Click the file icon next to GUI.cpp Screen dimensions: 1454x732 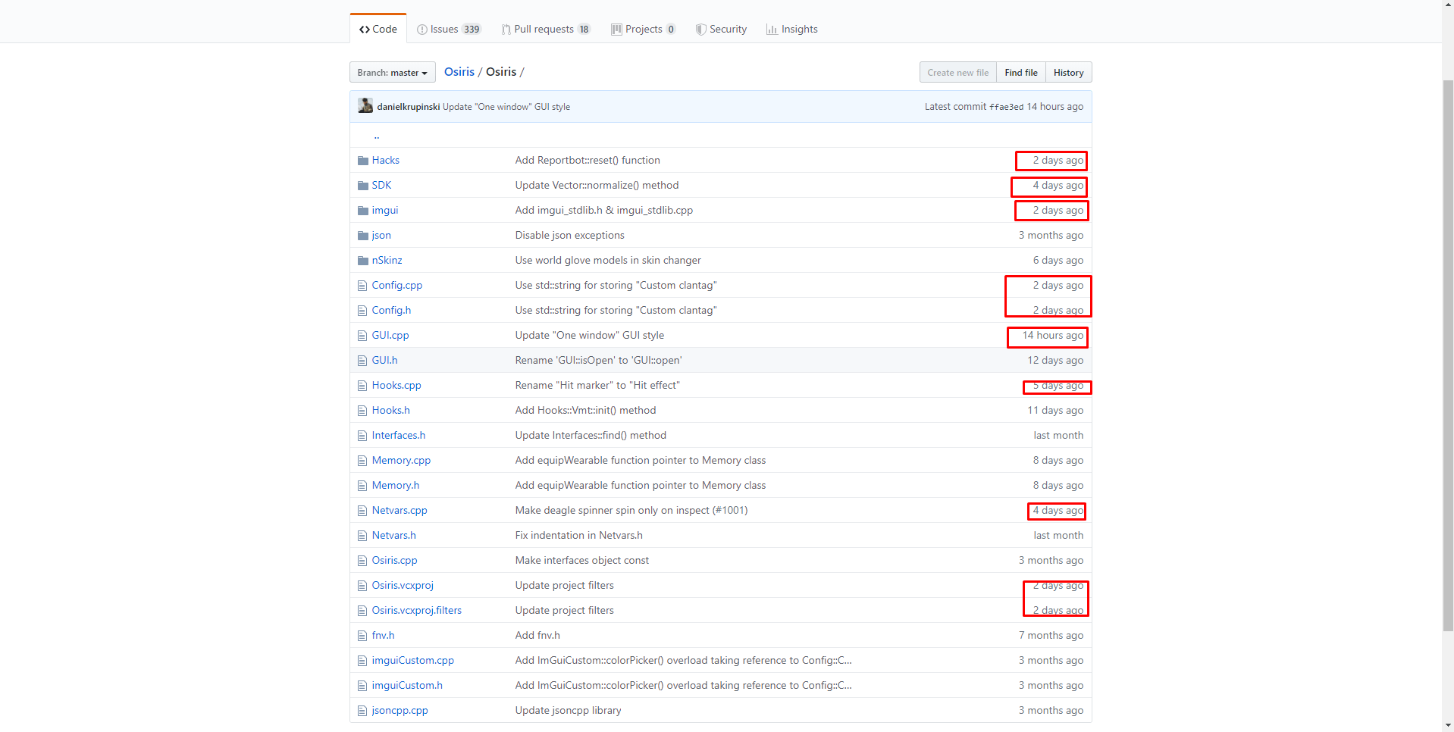point(362,336)
